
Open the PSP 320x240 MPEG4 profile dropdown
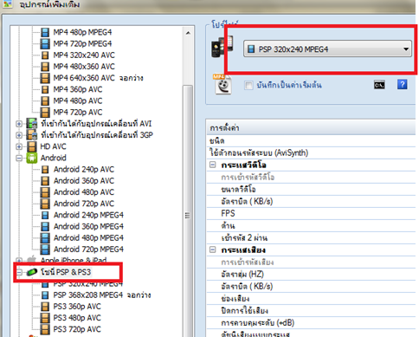tap(327, 49)
